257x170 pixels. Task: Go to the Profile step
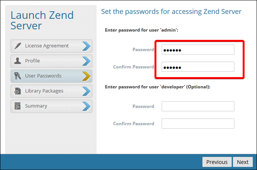(x=32, y=61)
